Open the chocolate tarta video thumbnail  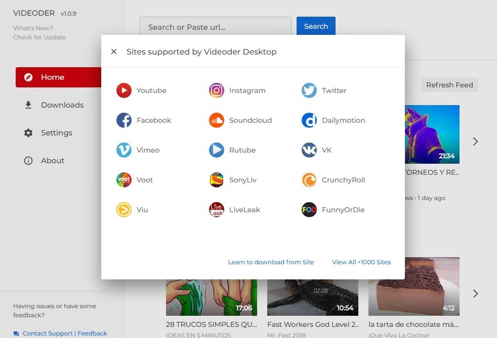coord(414,286)
